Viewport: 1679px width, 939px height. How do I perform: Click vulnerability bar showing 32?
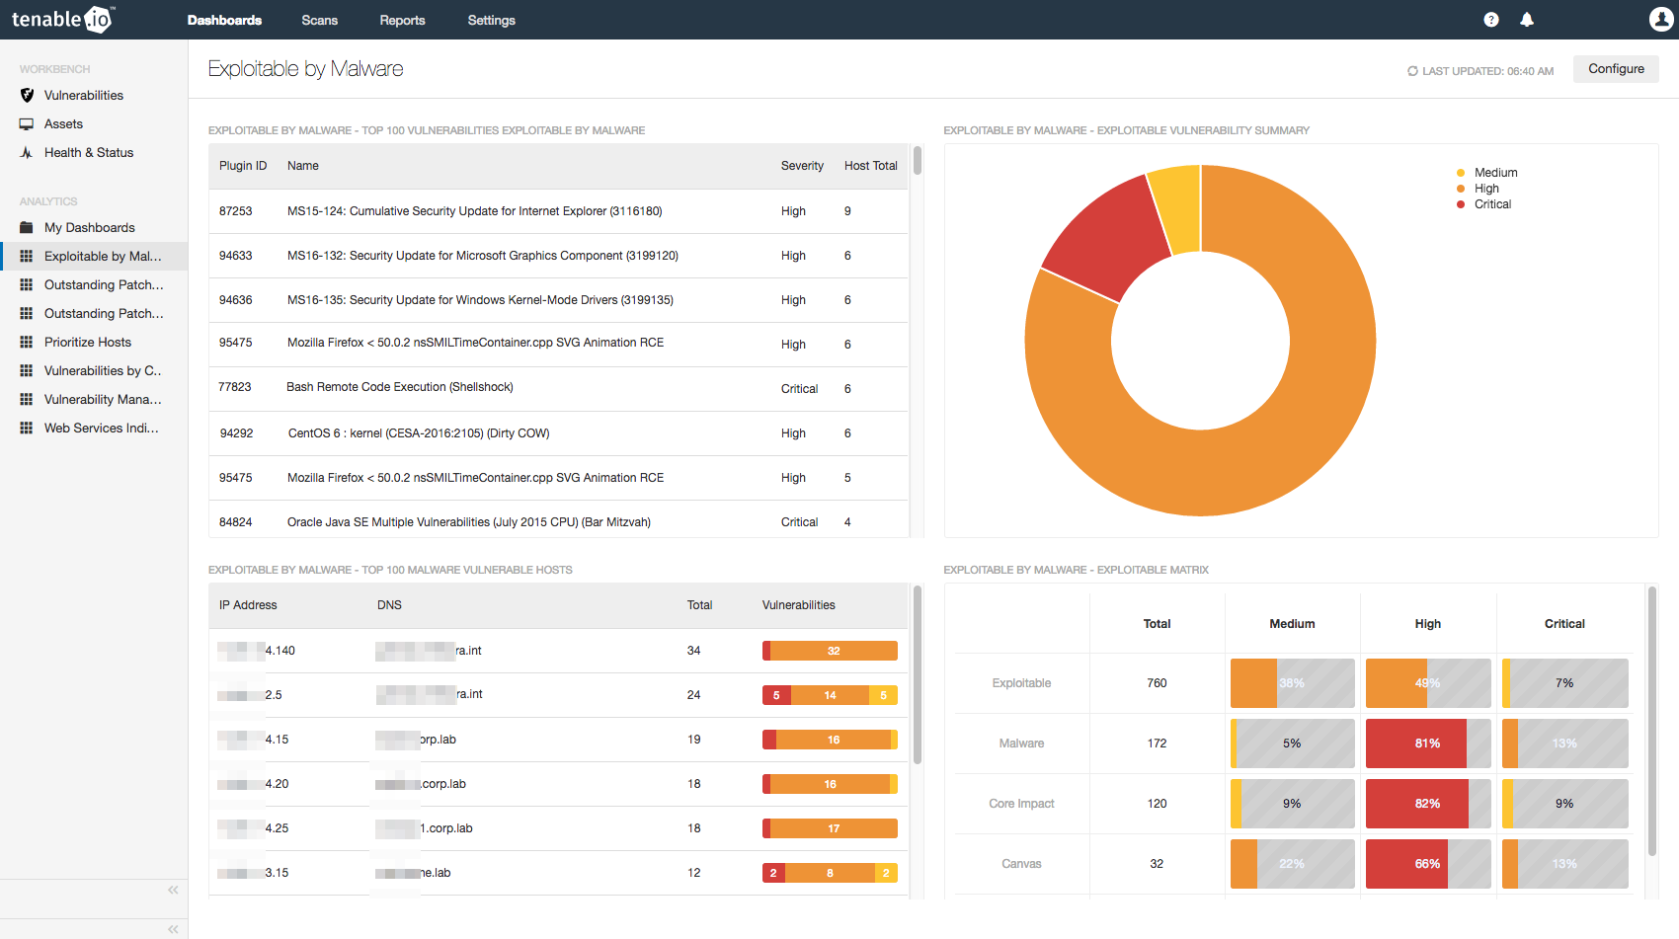tap(830, 651)
